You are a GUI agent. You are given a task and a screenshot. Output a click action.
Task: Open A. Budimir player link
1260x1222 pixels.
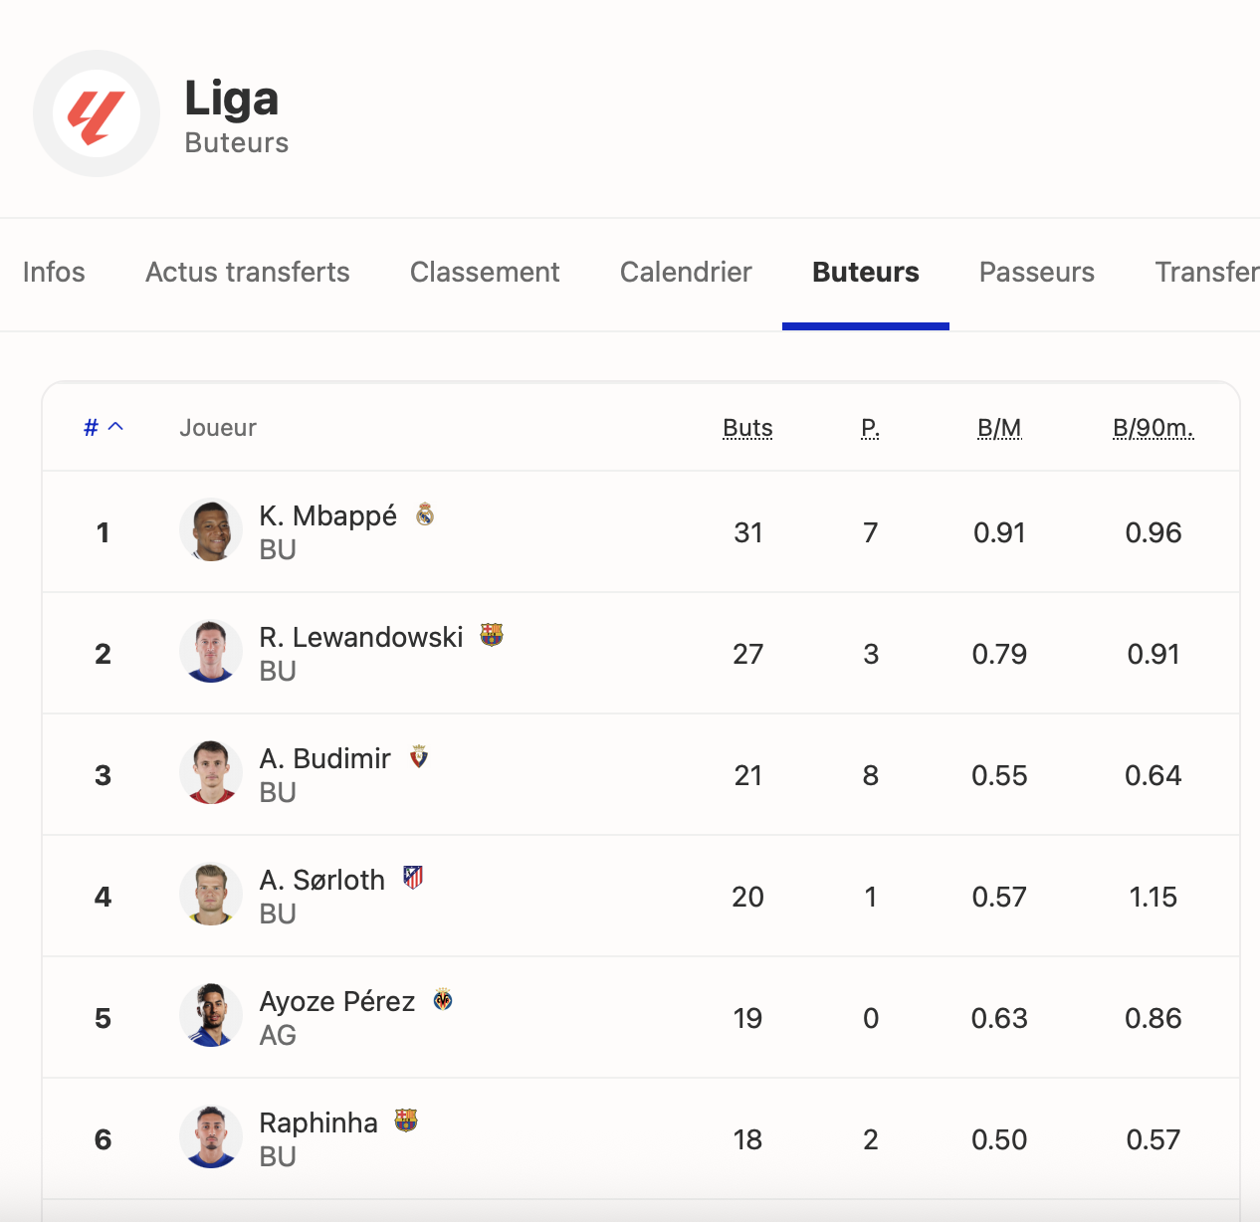tap(324, 758)
